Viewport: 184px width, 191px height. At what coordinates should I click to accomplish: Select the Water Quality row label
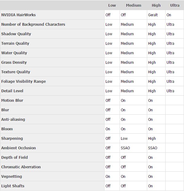tap(14, 53)
